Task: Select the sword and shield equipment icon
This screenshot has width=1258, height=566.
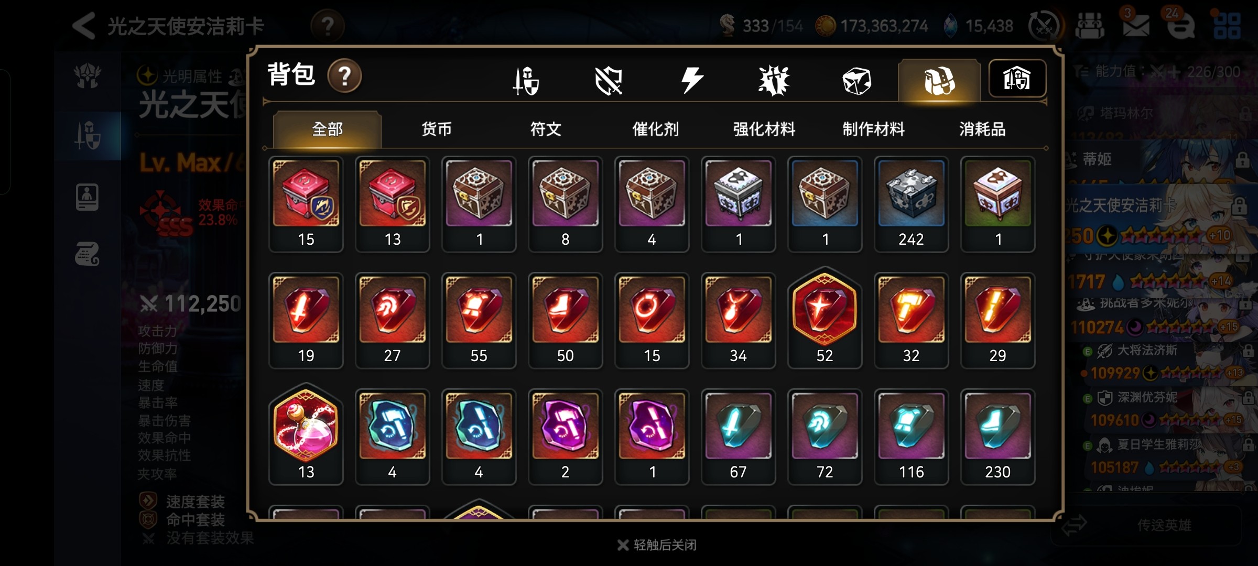Action: tap(526, 81)
